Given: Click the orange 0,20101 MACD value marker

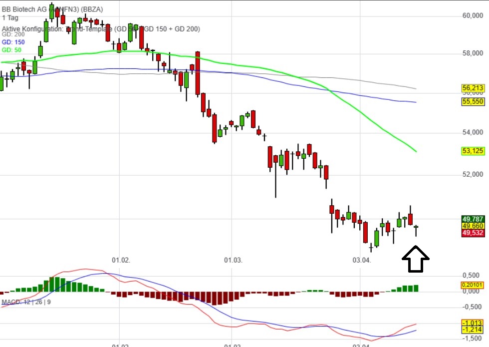Looking at the screenshot, I should pyautogui.click(x=472, y=285).
